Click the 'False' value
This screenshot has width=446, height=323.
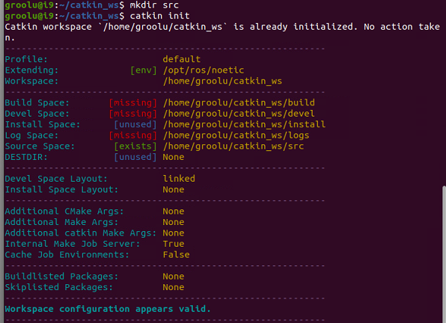[x=176, y=254]
